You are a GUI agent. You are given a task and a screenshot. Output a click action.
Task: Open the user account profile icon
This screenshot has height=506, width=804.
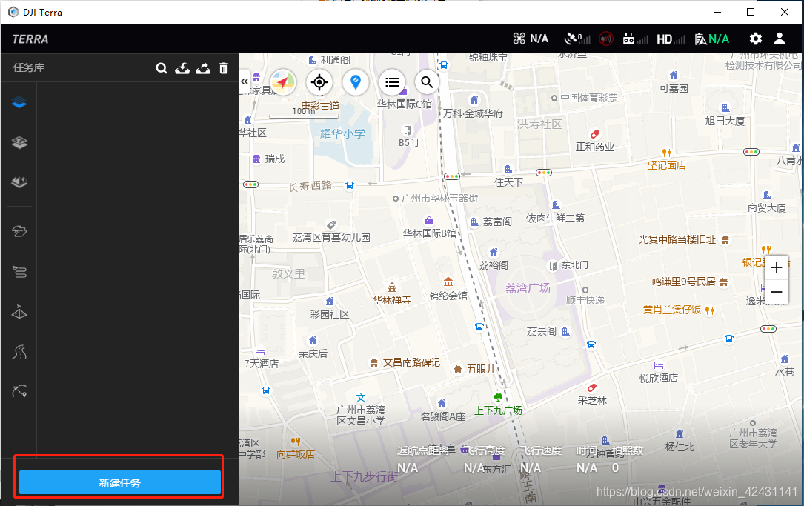(780, 39)
